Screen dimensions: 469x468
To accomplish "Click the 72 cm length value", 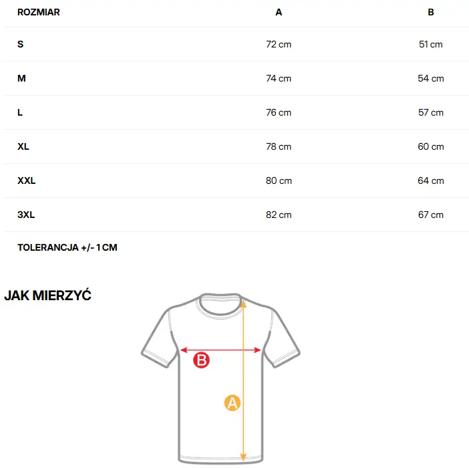I will coord(279,44).
